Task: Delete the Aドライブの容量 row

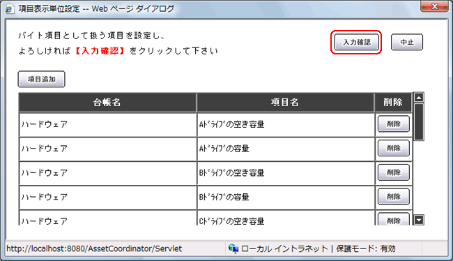Action: coord(394,148)
